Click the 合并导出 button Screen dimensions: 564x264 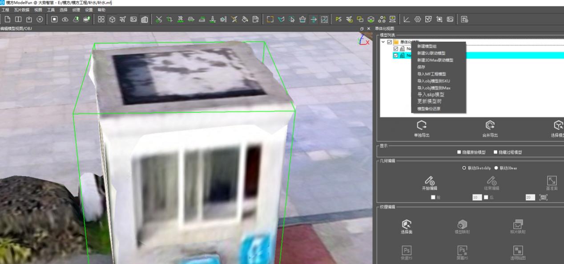[490, 129]
